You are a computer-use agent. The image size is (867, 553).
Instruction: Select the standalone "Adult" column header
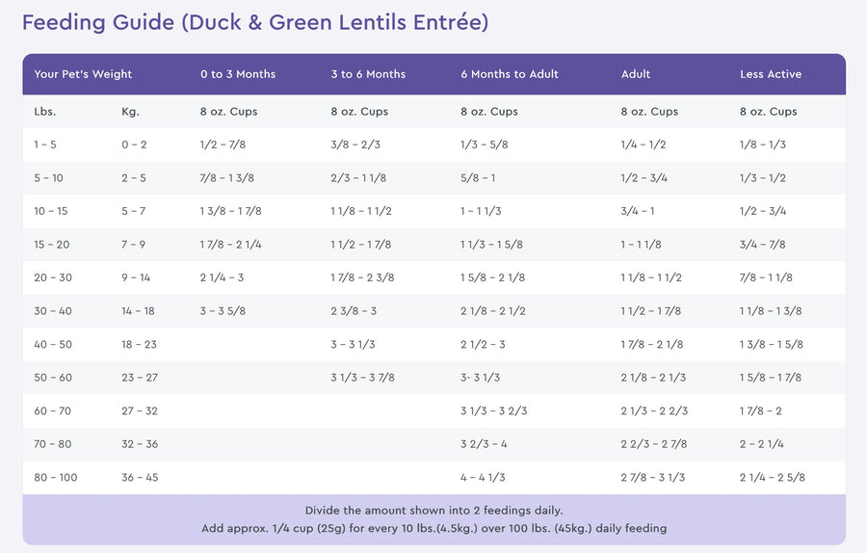click(x=636, y=74)
